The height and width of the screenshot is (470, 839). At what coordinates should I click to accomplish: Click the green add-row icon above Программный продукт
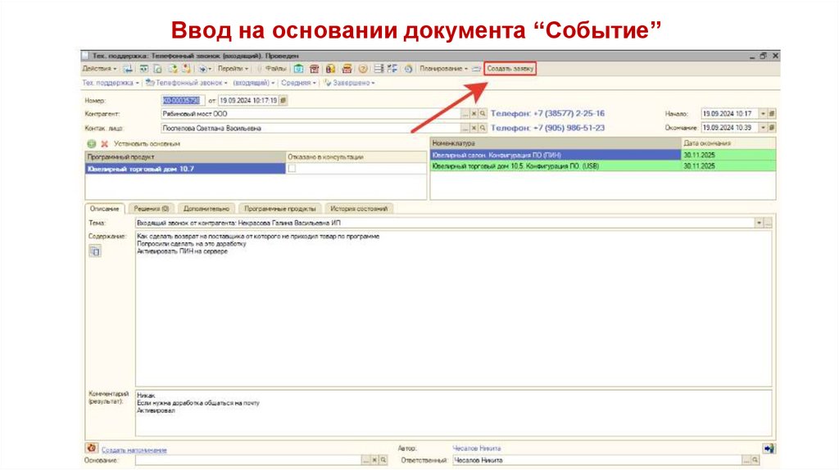(92, 144)
